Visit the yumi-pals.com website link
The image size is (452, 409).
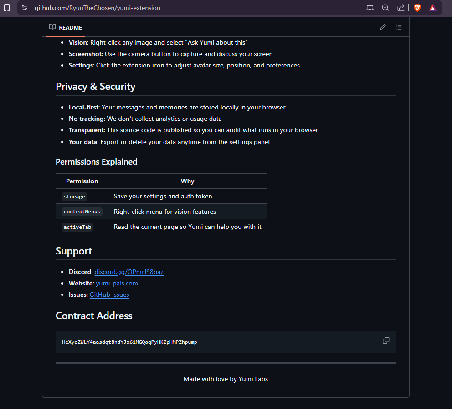117,284
